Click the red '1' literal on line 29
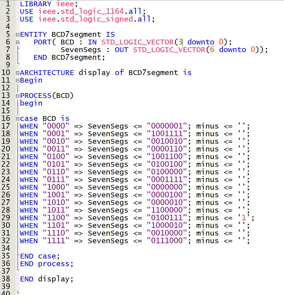The width and height of the screenshot is (284, 295). click(243, 218)
